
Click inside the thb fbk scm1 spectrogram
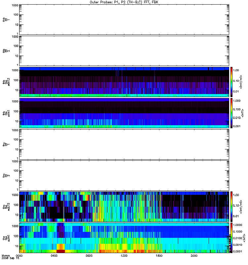[x=124, y=113]
